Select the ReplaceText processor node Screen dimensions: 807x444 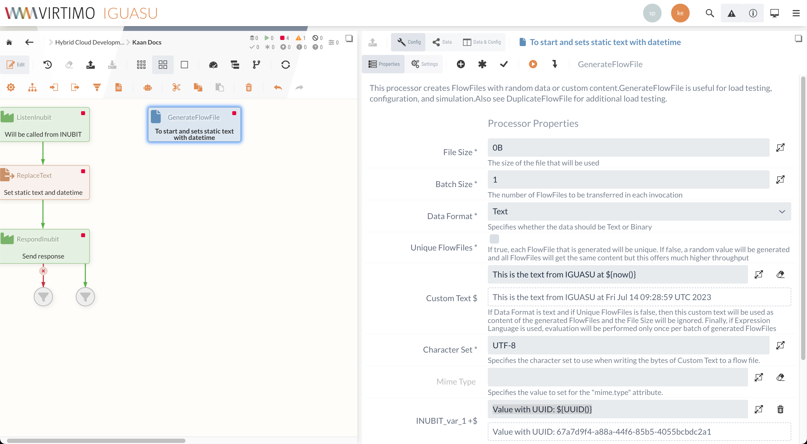(45, 182)
